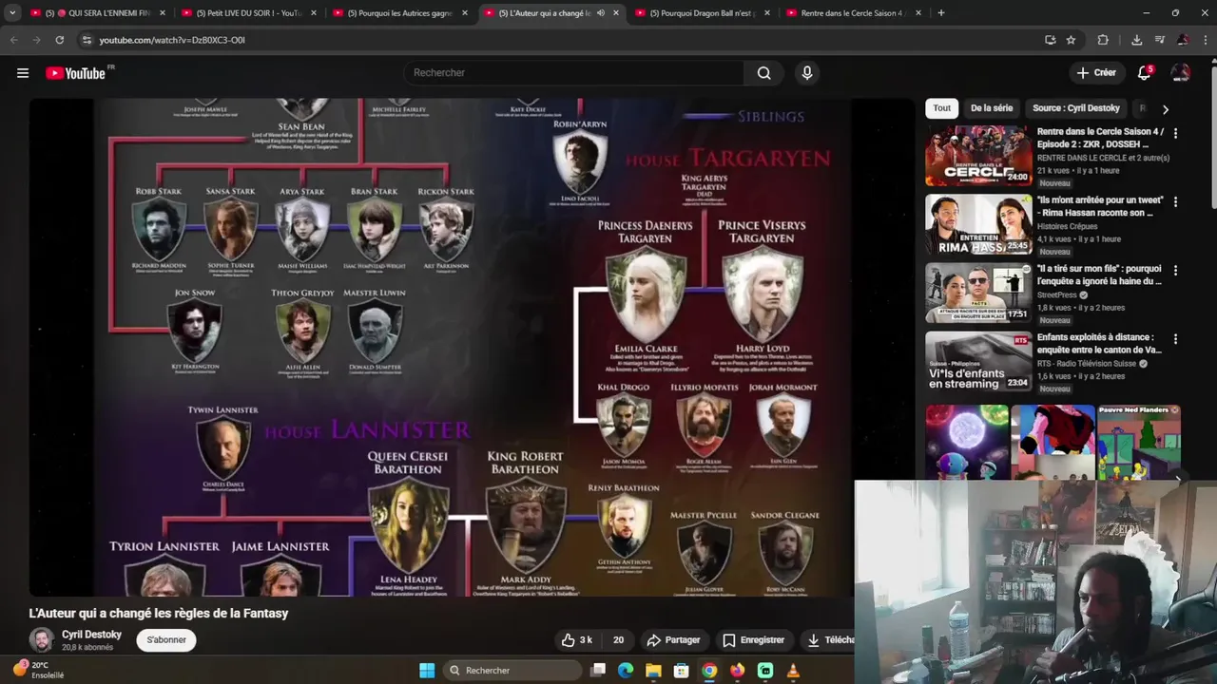Mute the tab via its speaker icon

[x=601, y=13]
